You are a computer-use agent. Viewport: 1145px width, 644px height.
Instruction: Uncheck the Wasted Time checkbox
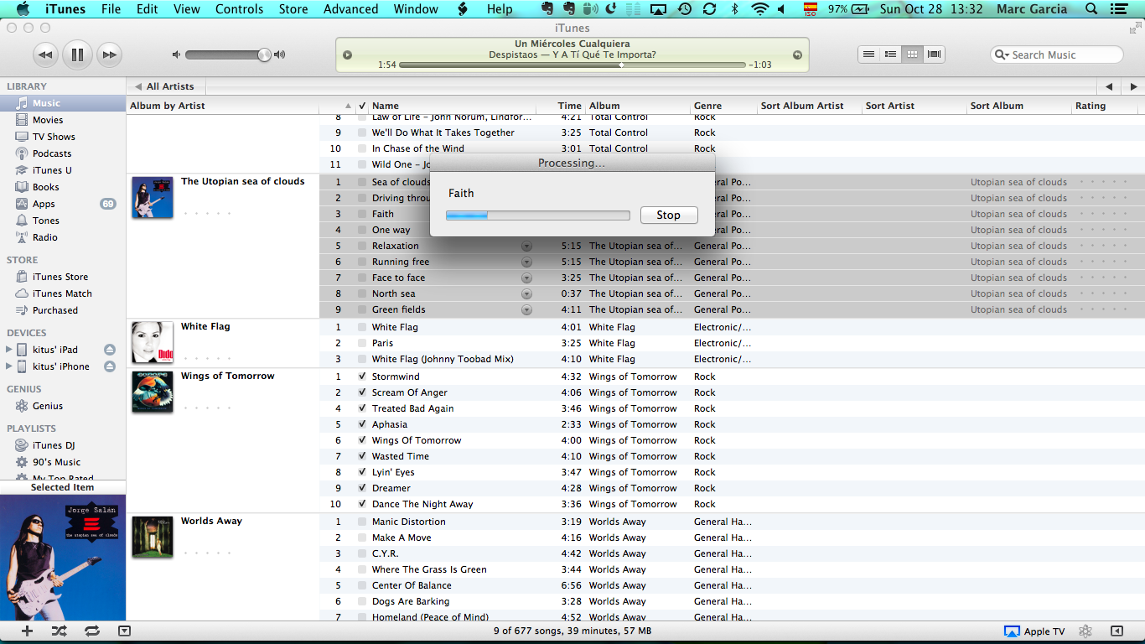pos(362,456)
